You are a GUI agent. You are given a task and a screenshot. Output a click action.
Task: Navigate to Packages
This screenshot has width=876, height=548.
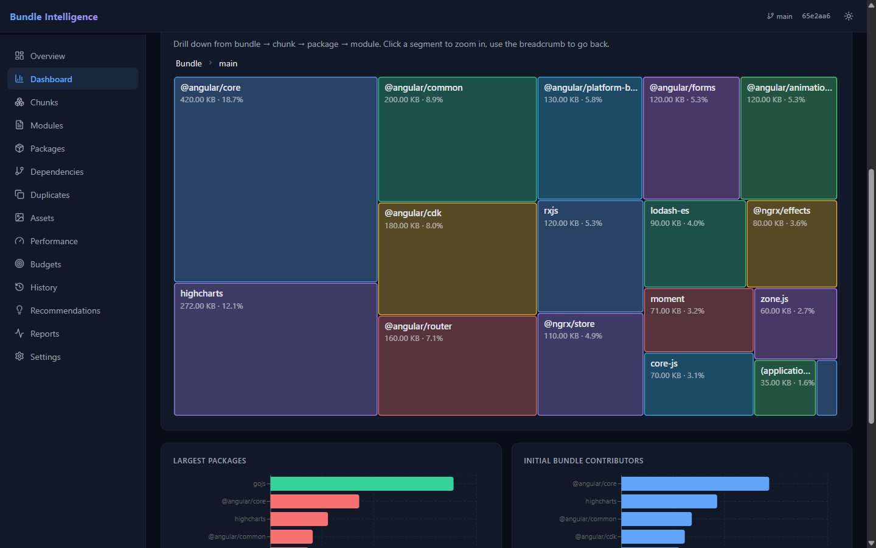pos(72,149)
